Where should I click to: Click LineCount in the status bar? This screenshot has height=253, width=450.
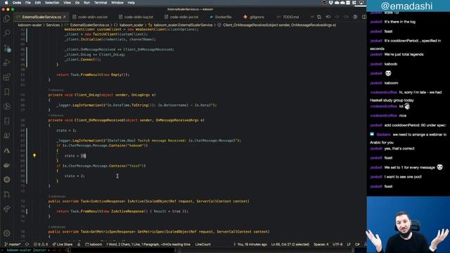[203, 245]
